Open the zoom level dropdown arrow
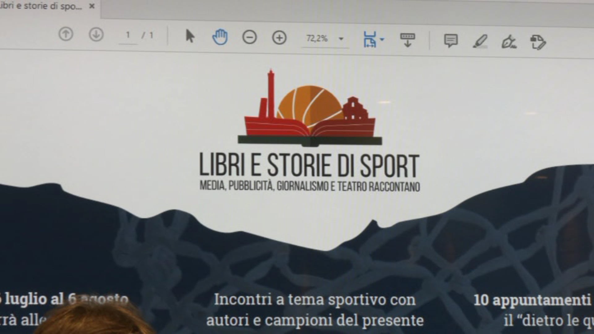 341,39
